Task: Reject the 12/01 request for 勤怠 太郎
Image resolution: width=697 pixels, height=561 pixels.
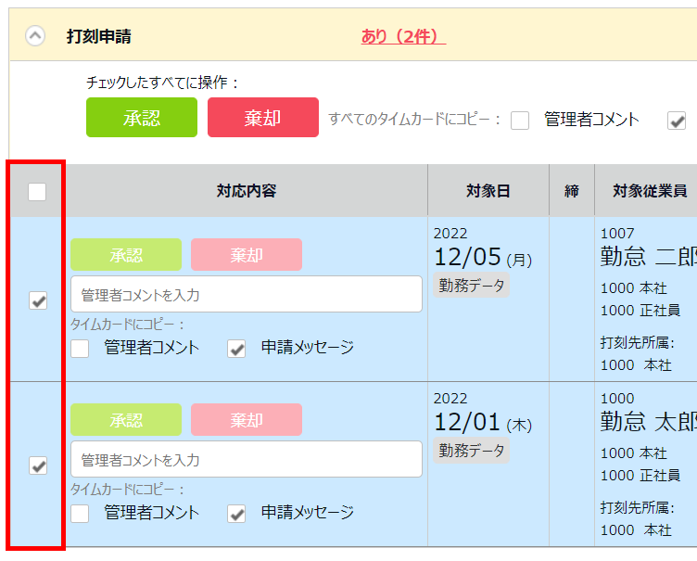Action: [247, 420]
